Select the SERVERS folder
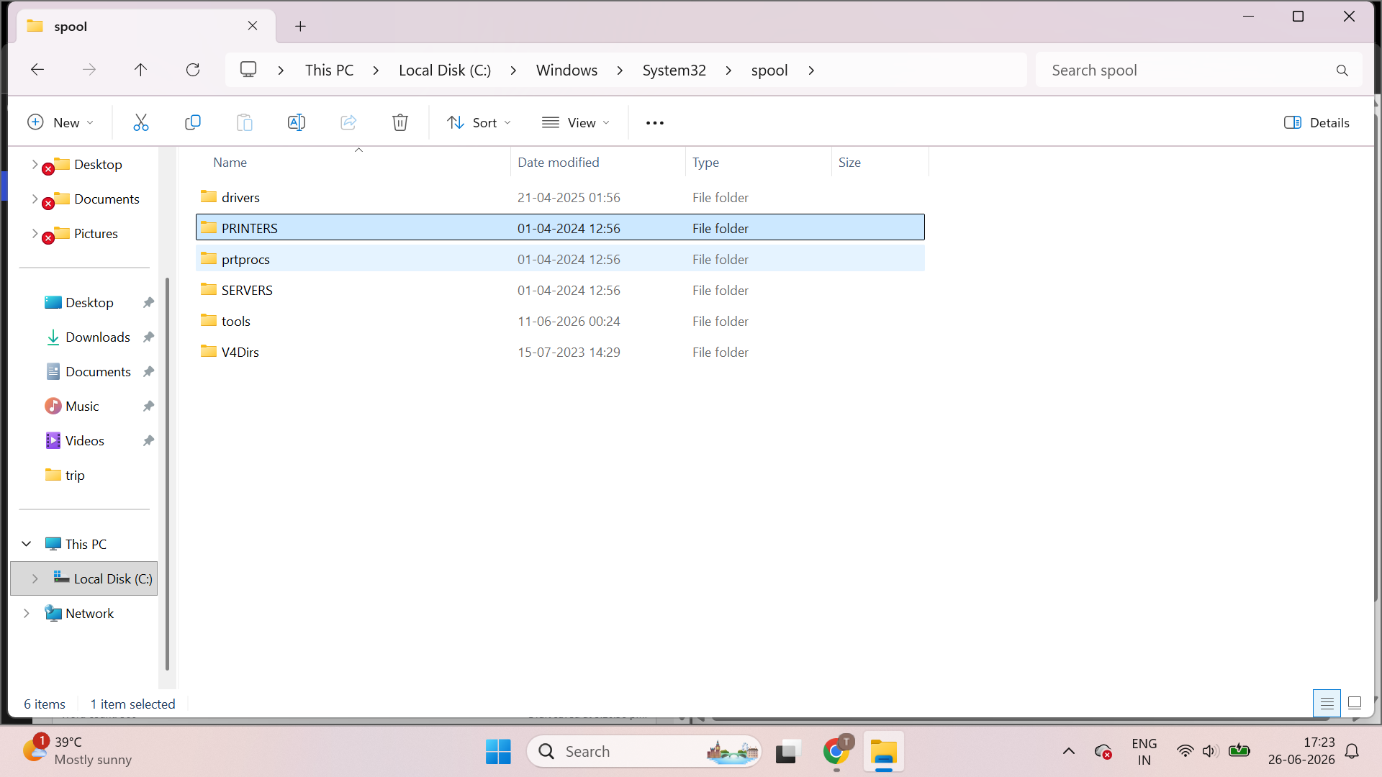 click(560, 290)
